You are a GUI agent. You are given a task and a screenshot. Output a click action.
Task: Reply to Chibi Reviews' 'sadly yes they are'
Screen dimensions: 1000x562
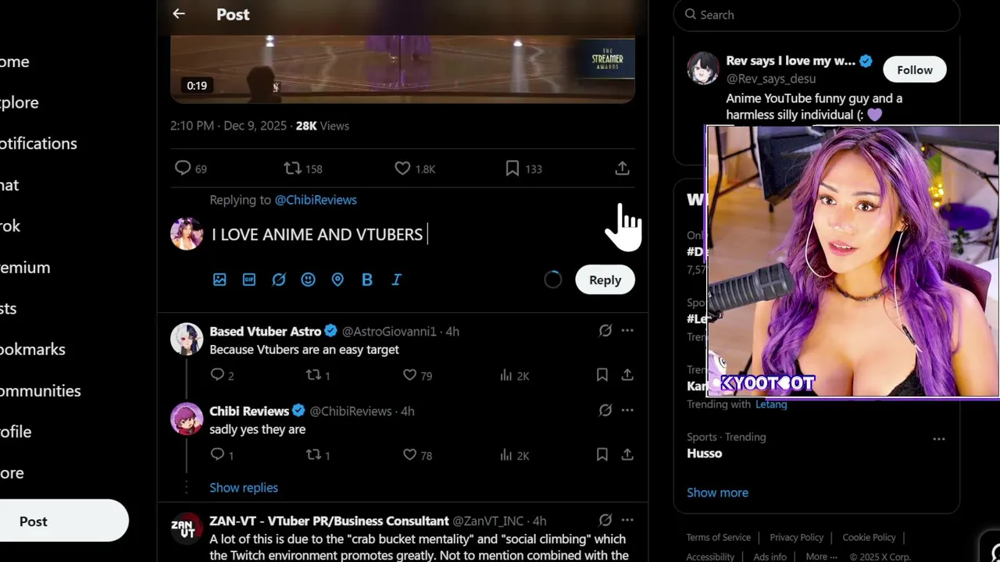point(222,455)
